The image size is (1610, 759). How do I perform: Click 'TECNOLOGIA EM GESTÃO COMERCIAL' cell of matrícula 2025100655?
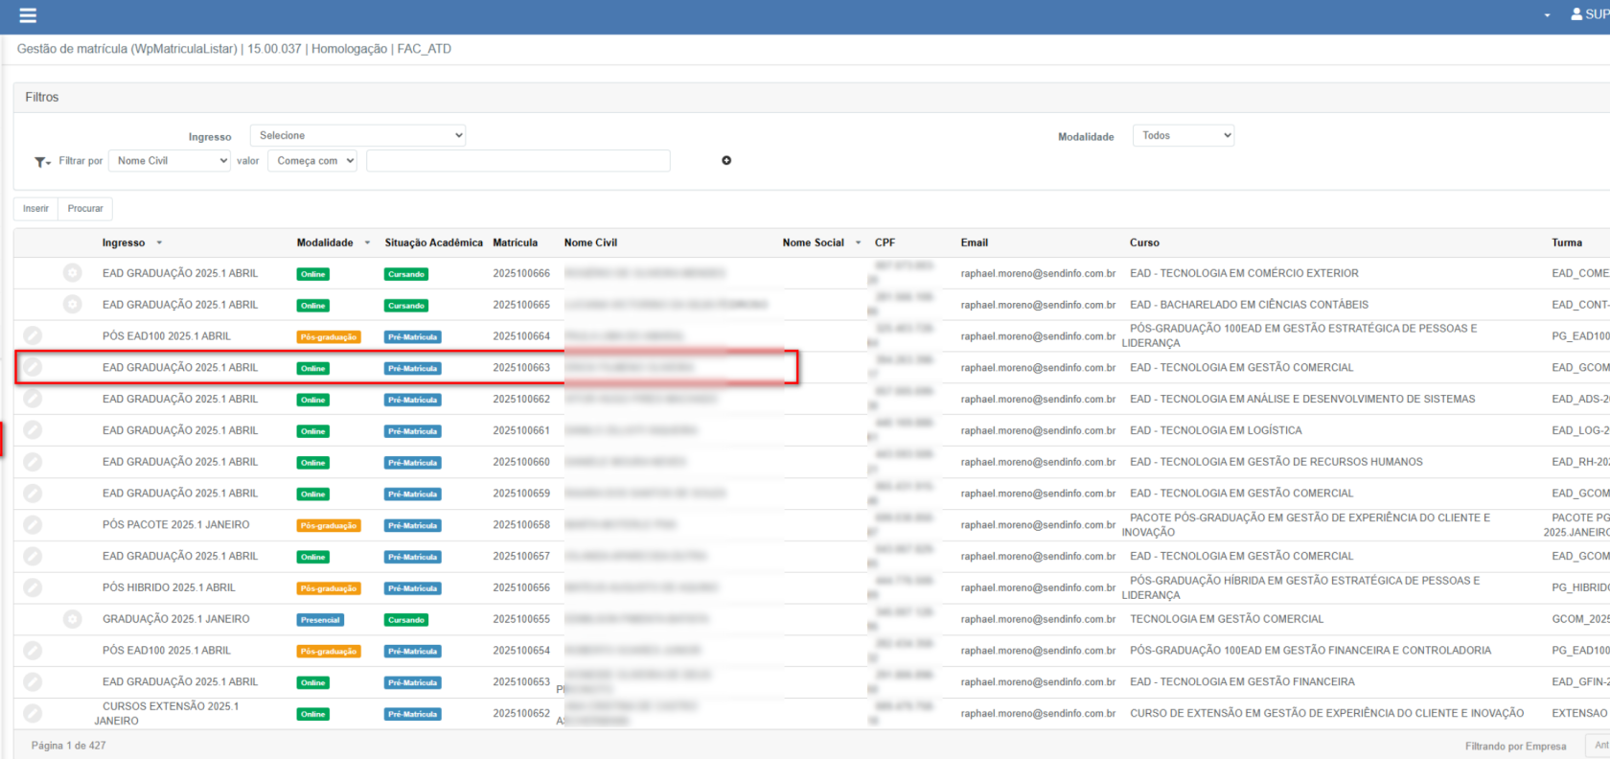coord(1227,619)
